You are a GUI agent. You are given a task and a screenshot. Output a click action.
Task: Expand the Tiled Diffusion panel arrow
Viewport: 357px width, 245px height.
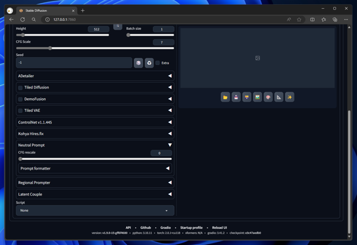click(170, 87)
